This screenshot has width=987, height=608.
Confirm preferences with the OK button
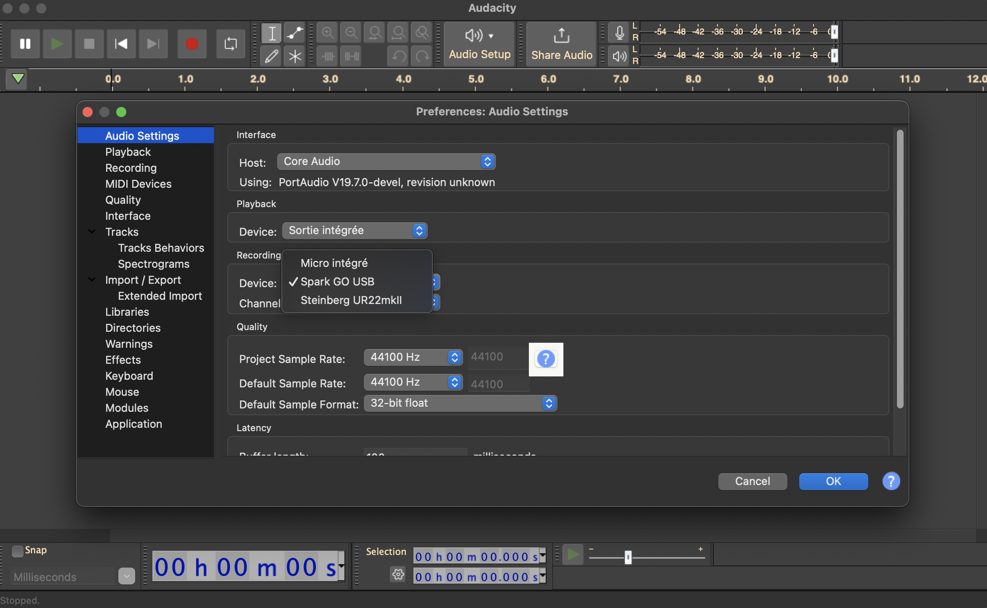click(833, 481)
